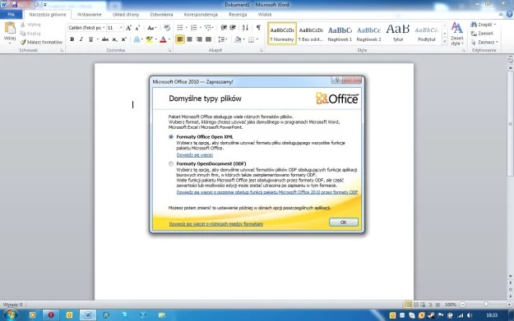Click the Bold formatting icon
Viewport: 514px width, 321px height.
coord(72,39)
